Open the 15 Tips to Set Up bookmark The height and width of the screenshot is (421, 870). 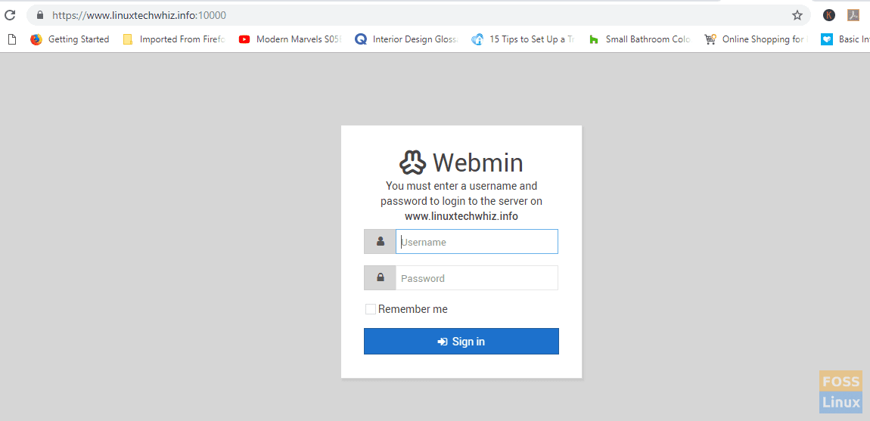pyautogui.click(x=523, y=39)
